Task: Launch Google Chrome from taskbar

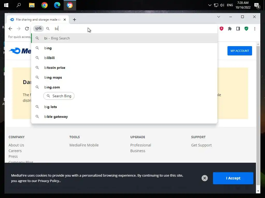Action: 45,5
